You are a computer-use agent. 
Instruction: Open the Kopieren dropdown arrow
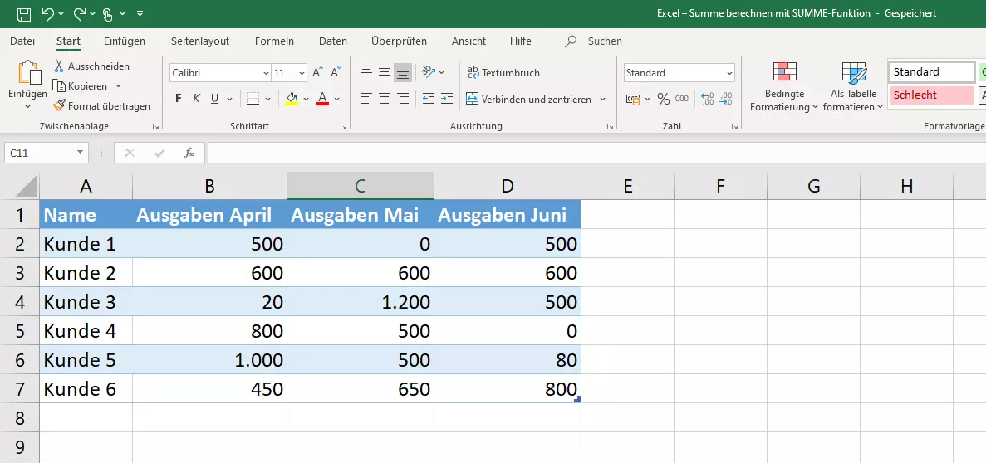[118, 86]
